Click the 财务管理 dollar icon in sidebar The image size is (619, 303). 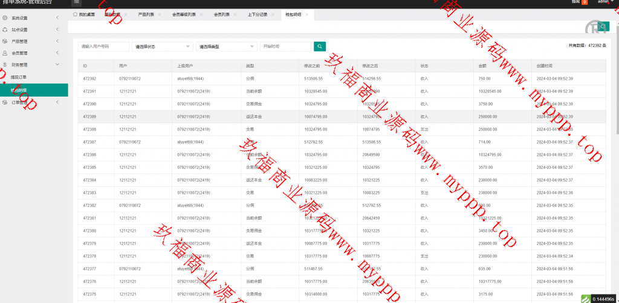pos(5,65)
